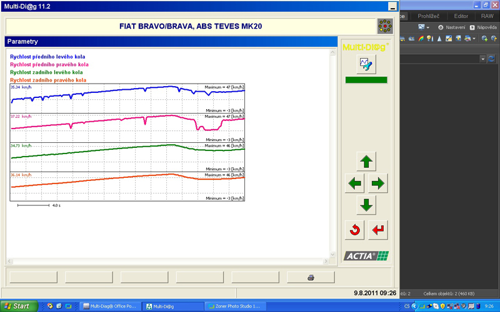
Task: Click the blue battery tray icon
Action: (x=478, y=306)
